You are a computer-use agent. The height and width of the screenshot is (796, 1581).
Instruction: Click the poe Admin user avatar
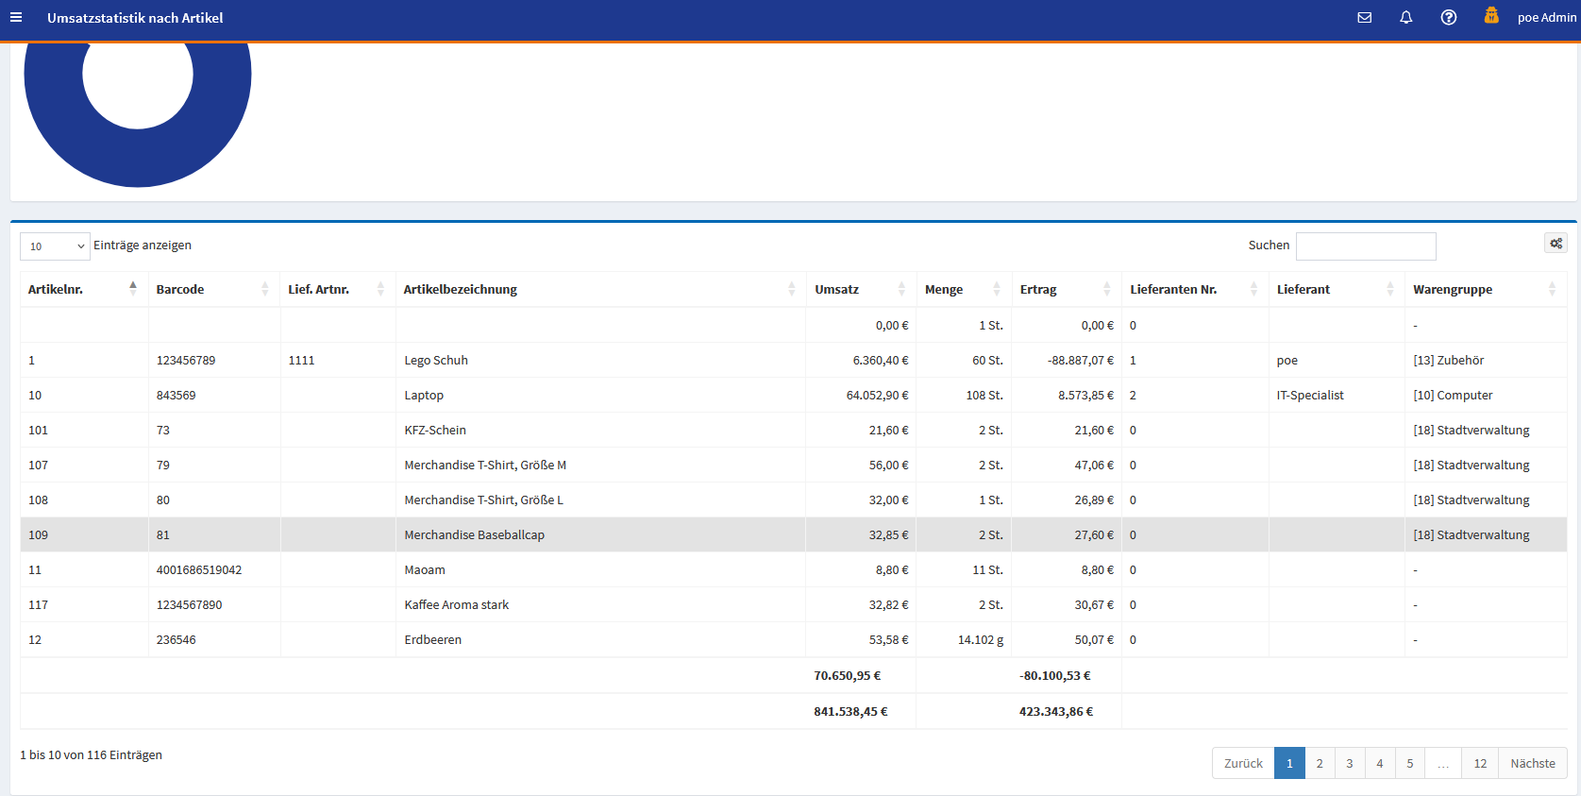(x=1491, y=16)
